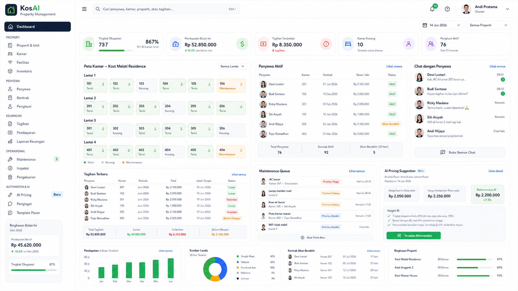Viewport: 518px width, 291px height.
Task: Click the KosAI house logo
Action: 11,10
